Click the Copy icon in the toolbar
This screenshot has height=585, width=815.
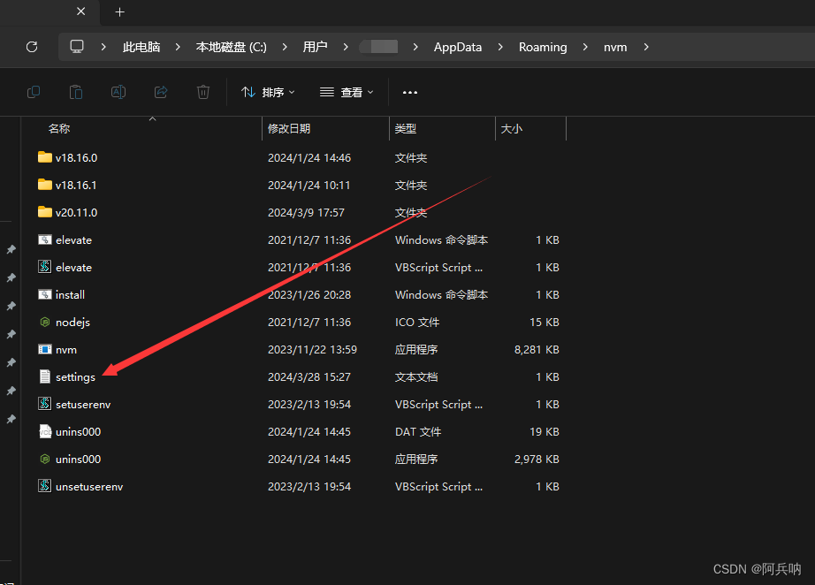pyautogui.click(x=34, y=92)
